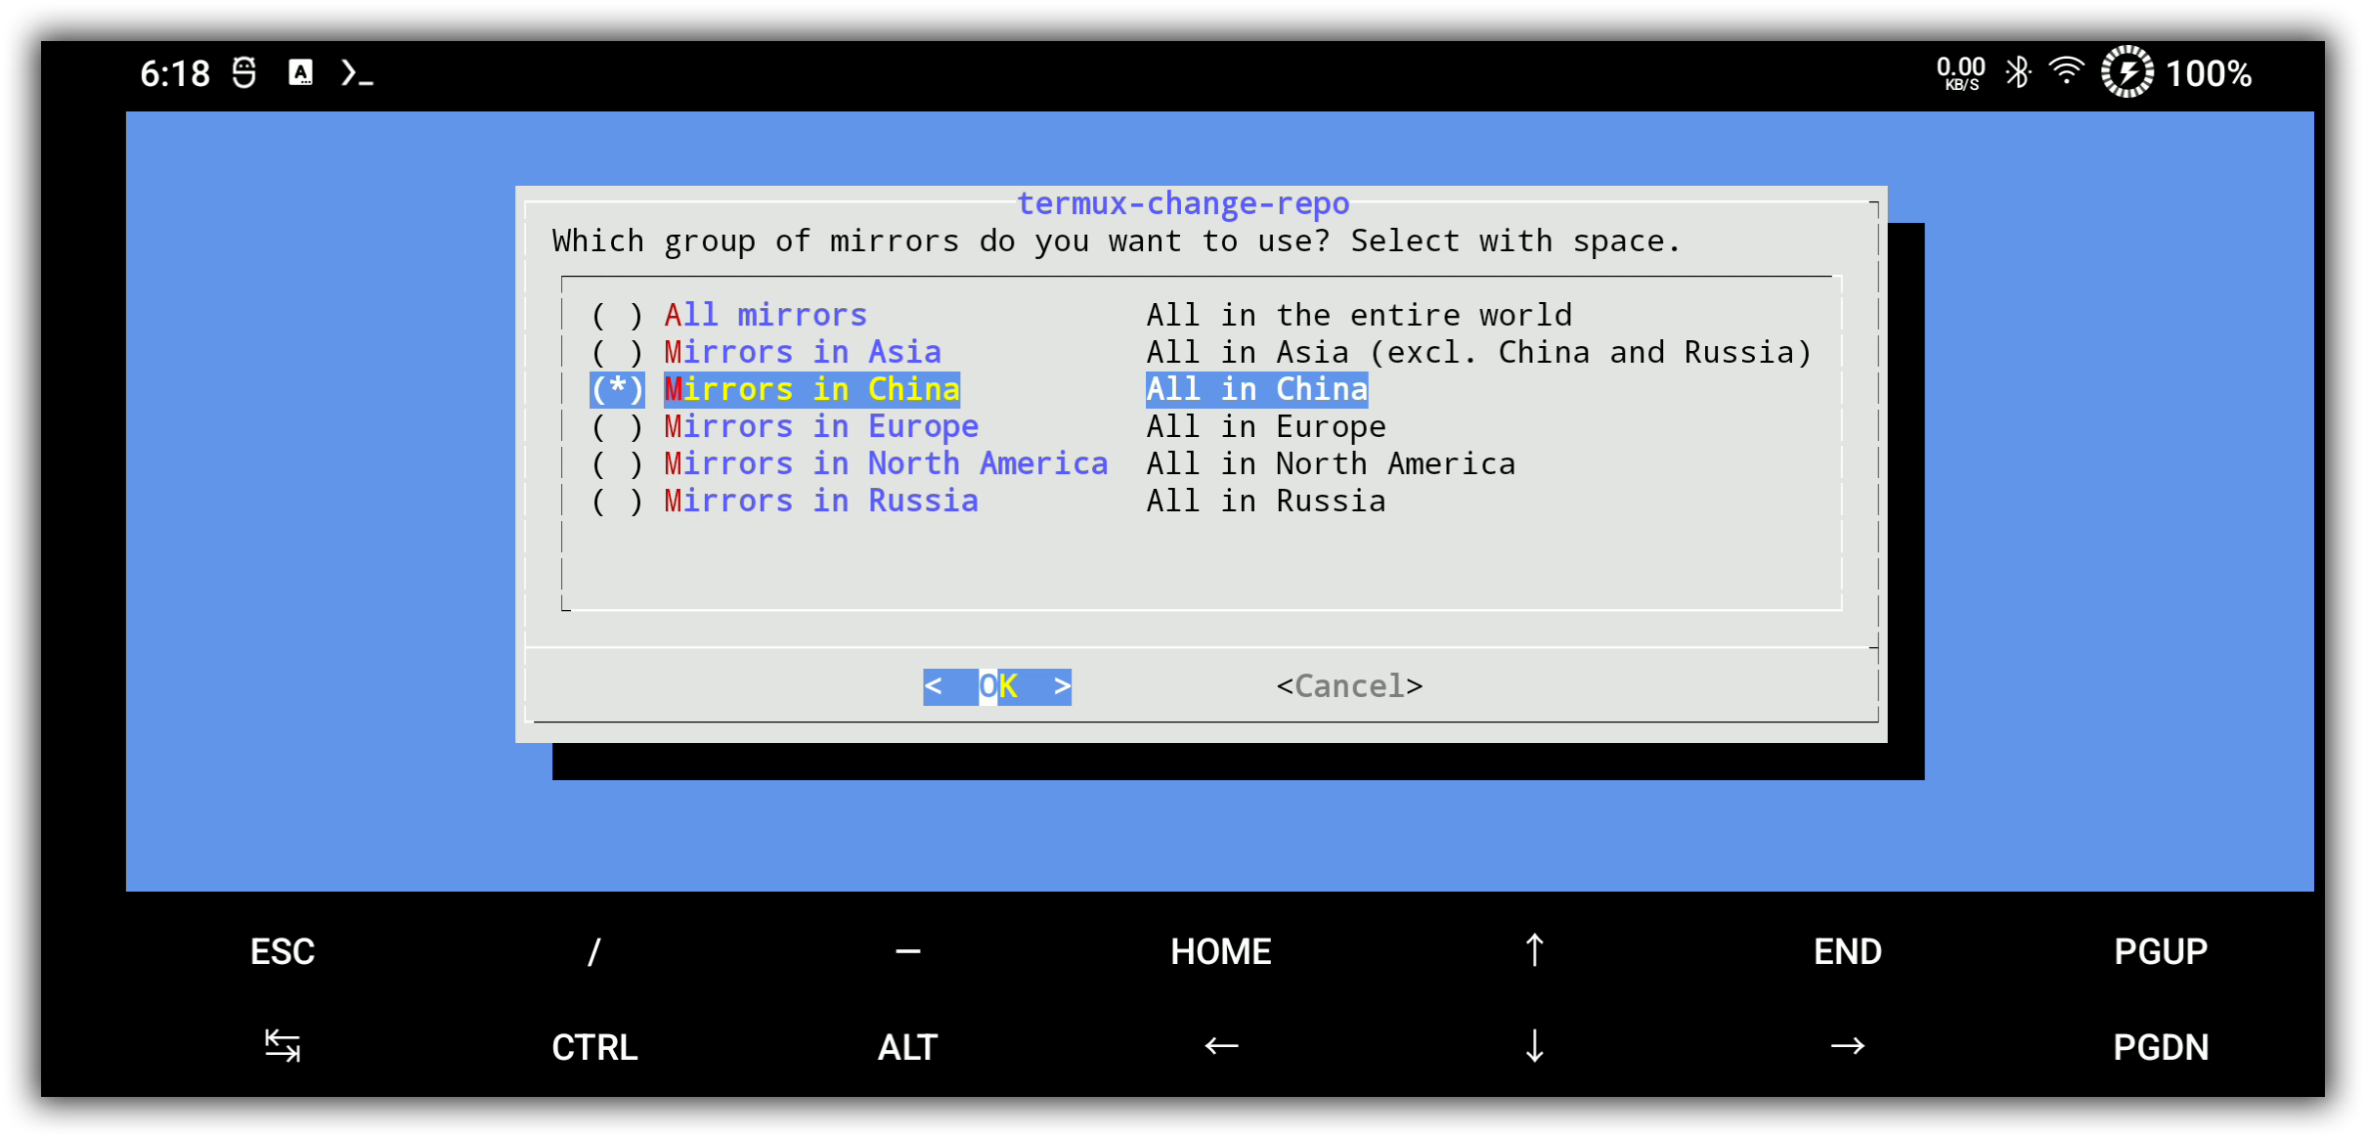The height and width of the screenshot is (1138, 2366).
Task: Tap the slash extra key
Action: pos(594,951)
